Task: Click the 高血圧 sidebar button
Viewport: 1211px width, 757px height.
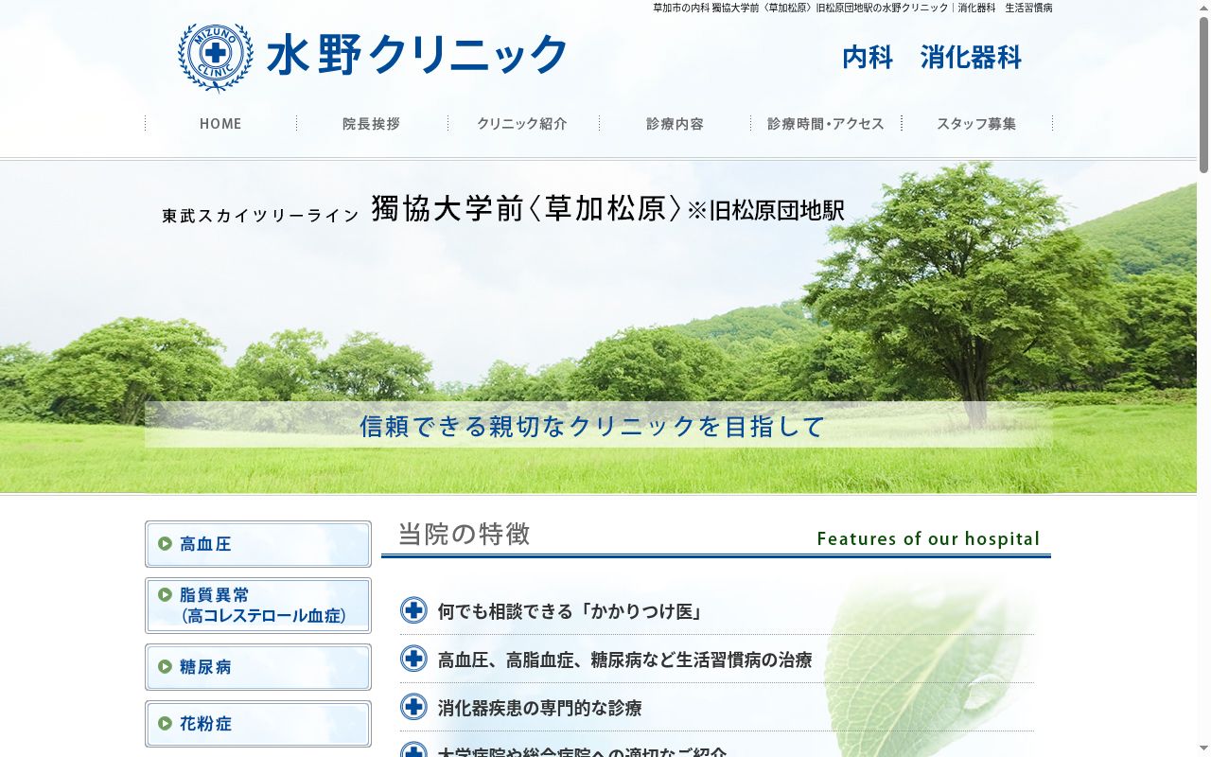Action: tap(258, 544)
